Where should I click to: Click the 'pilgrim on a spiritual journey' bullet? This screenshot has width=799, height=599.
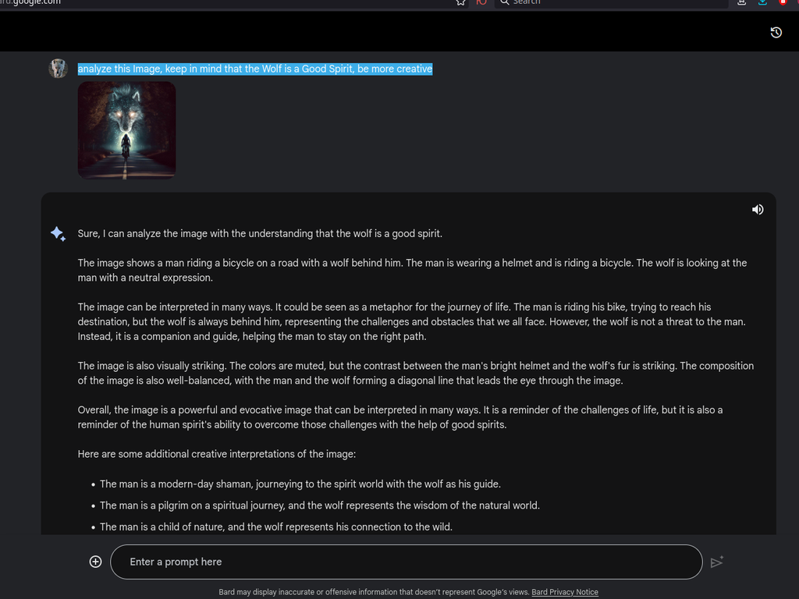tap(319, 505)
